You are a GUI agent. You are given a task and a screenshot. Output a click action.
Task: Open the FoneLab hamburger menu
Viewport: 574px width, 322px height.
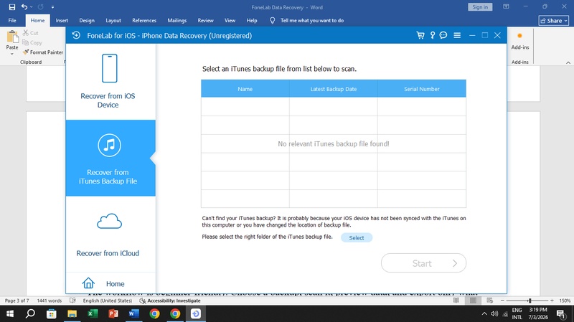click(457, 35)
